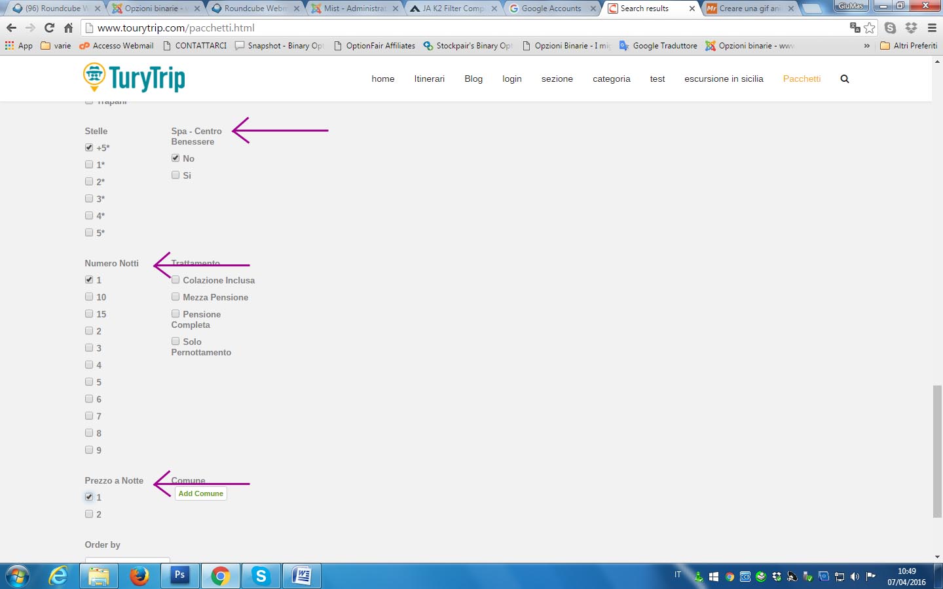Screen dimensions: 943x589
Task: Switch to the Mist - Administrat tab
Action: click(x=354, y=9)
